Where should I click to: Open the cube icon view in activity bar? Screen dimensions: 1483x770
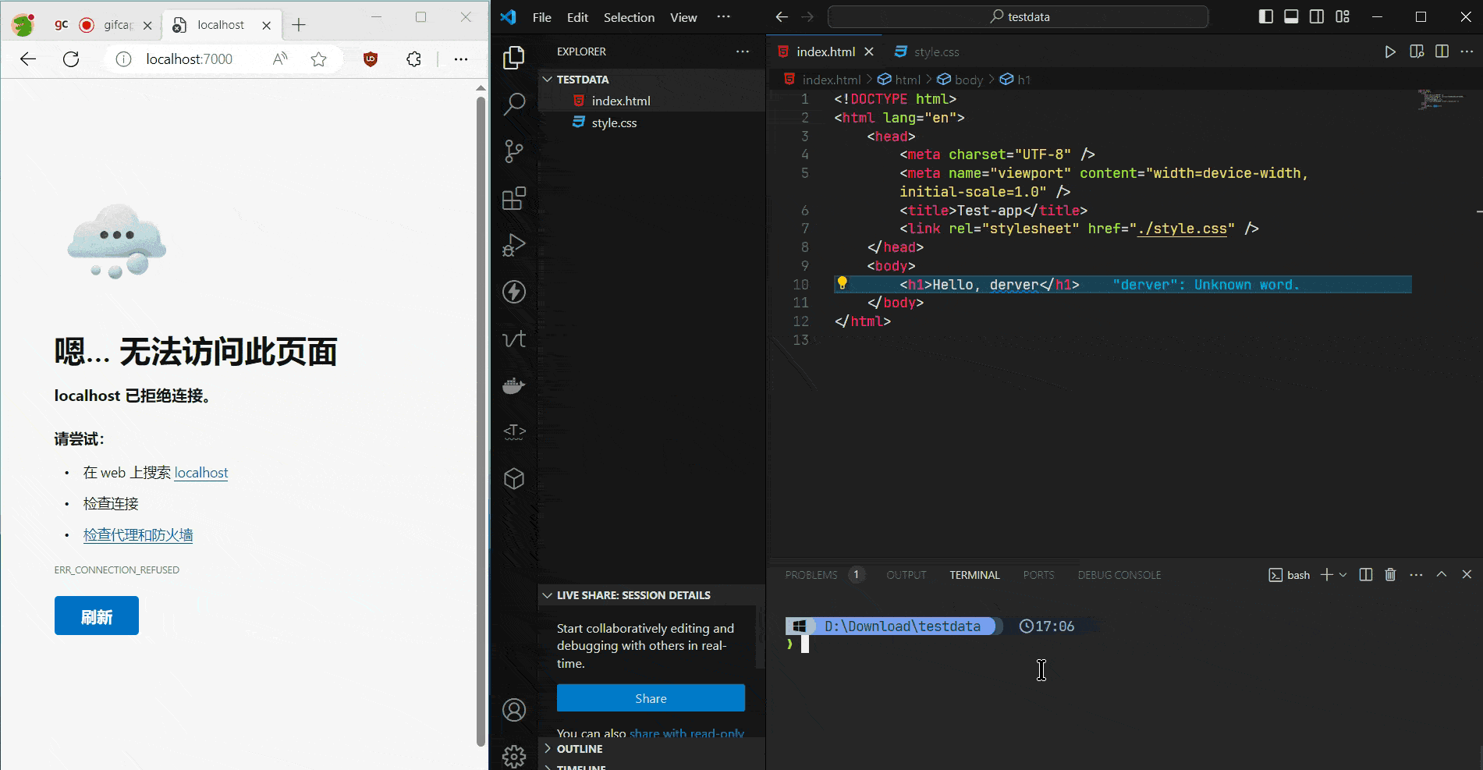(514, 479)
